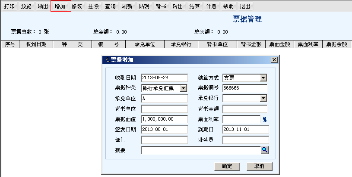Click the 总金额 0.00 text
The height and width of the screenshot is (177, 352).
pyautogui.click(x=110, y=32)
